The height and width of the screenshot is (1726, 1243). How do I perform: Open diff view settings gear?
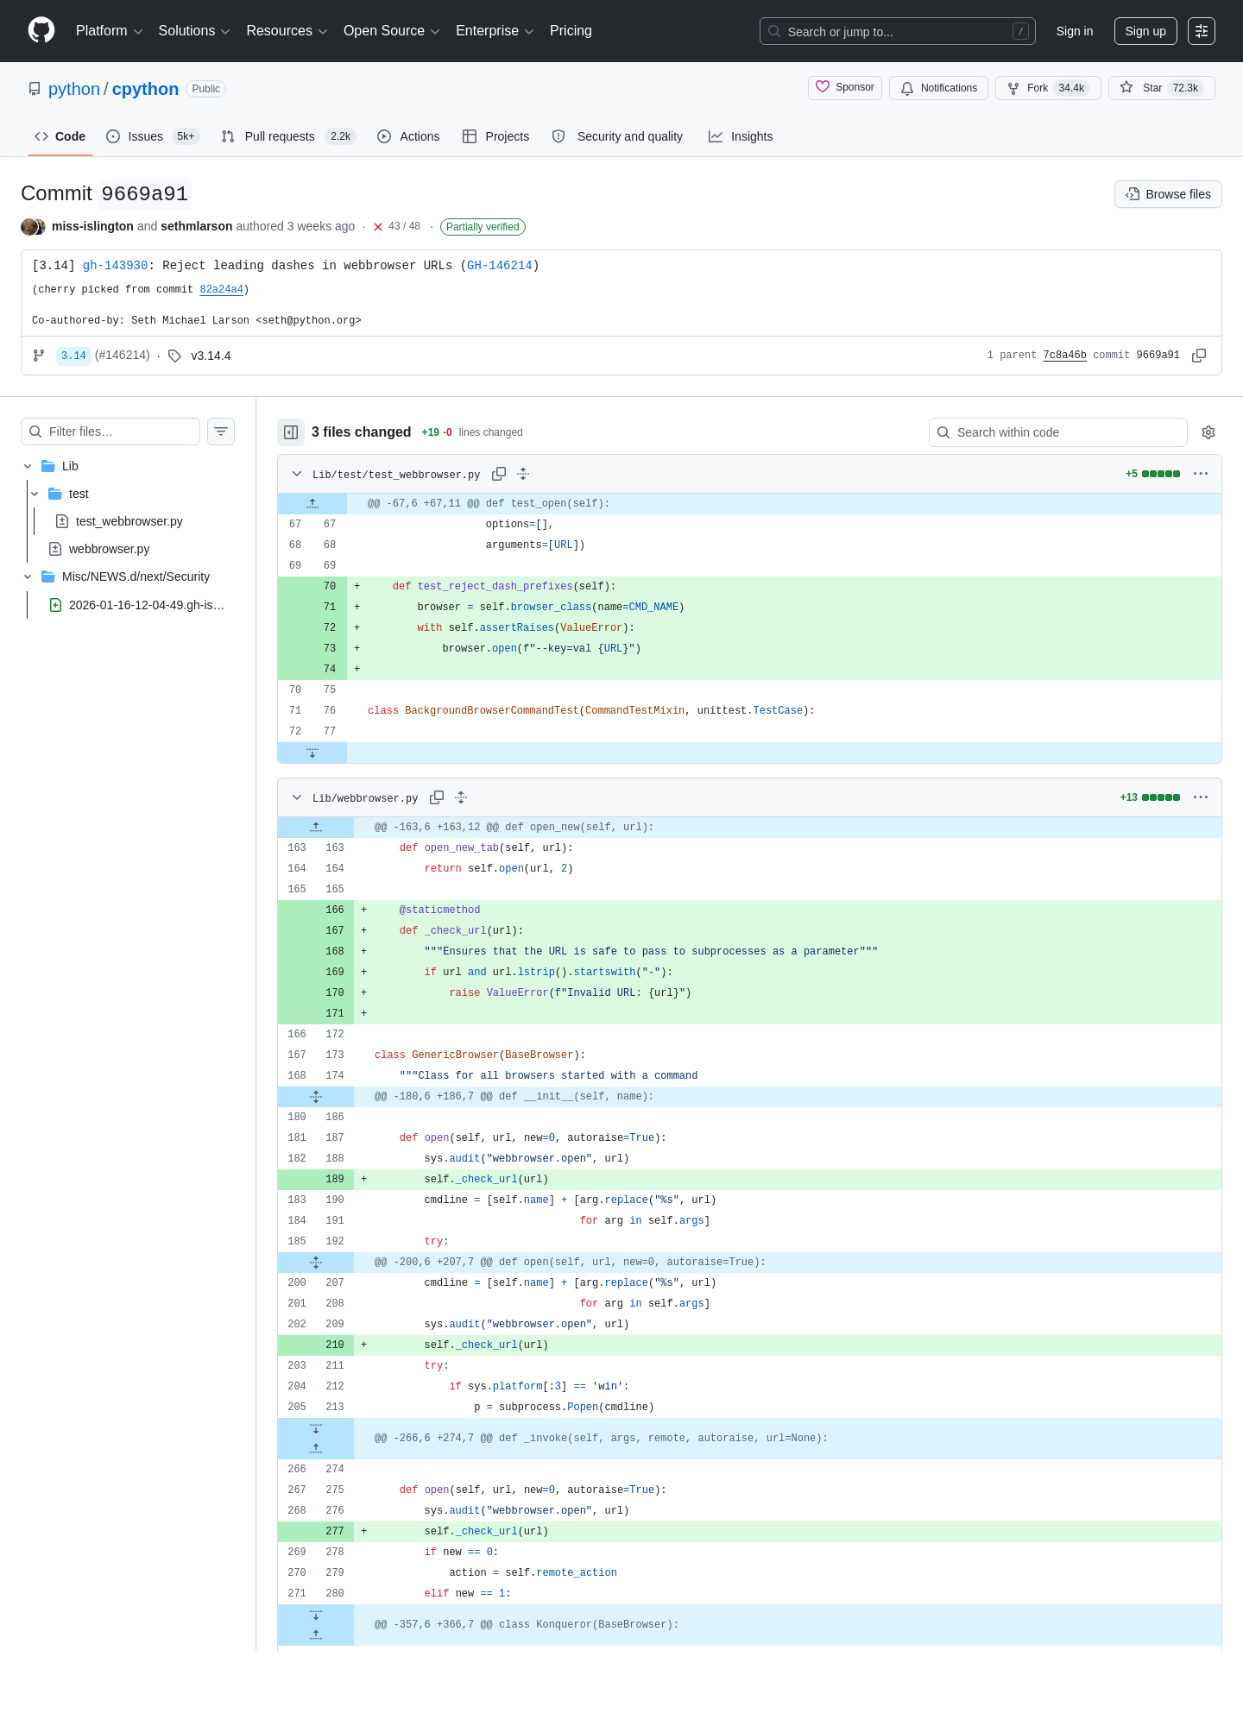point(1208,432)
